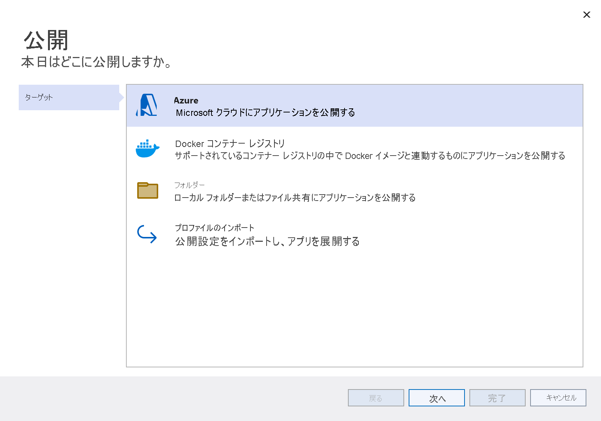Choose the Docker コンテナー レジストリ title
This screenshot has height=421, width=601.
(x=230, y=144)
